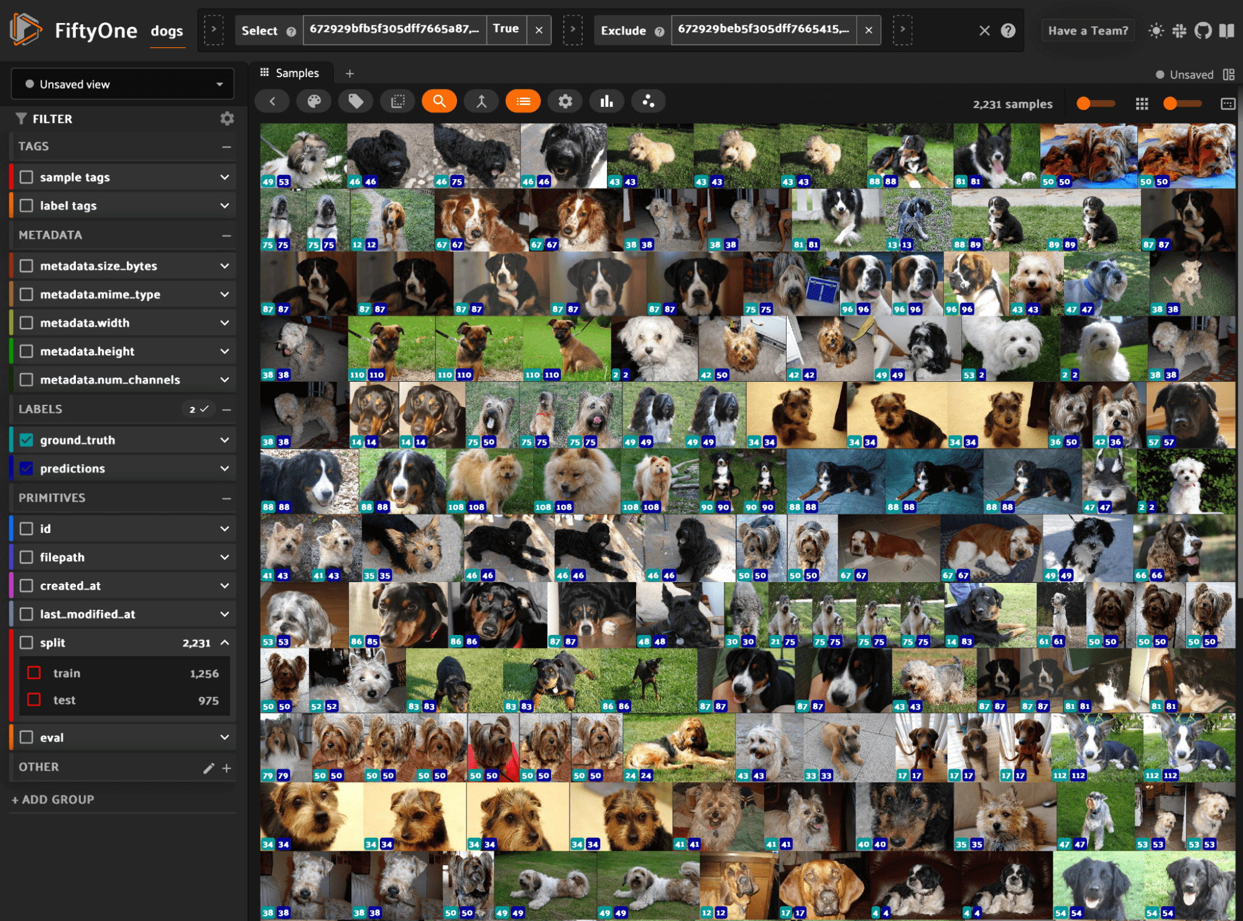
Task: Open the color scheme palette icon
Action: coord(314,101)
